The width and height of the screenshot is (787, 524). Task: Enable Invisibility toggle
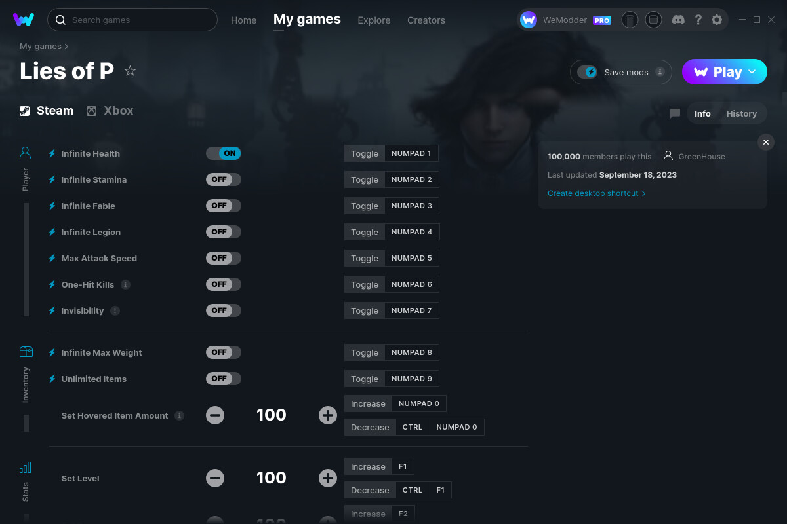pyautogui.click(x=224, y=310)
